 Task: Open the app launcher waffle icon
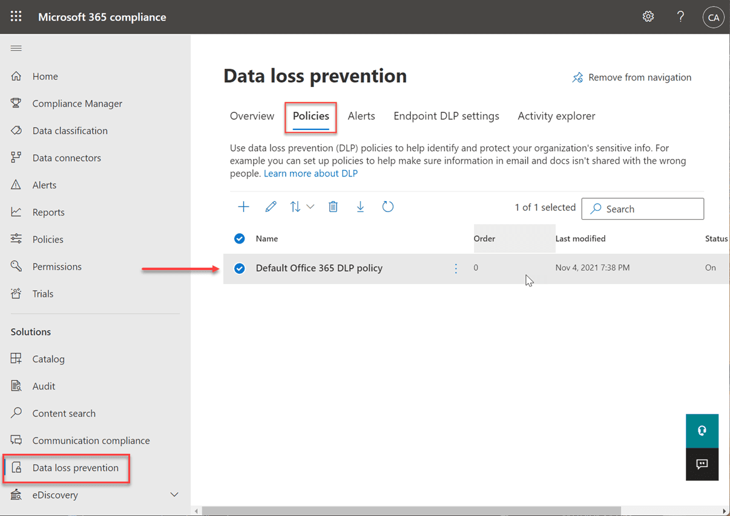tap(16, 17)
